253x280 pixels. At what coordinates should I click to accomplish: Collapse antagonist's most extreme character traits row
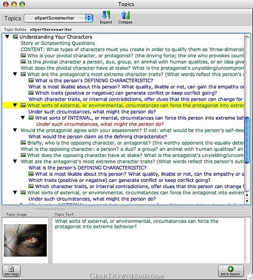[15, 161]
